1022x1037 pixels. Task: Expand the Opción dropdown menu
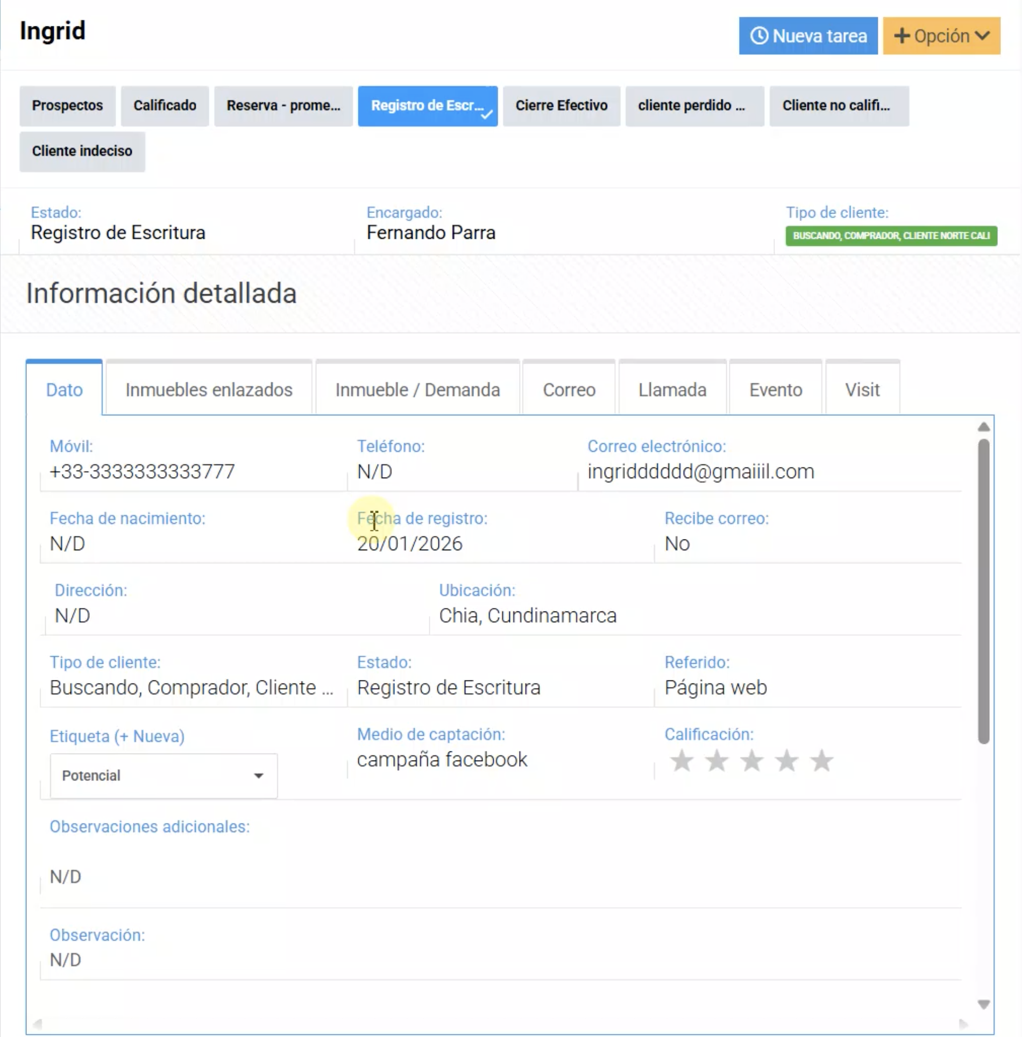click(x=941, y=36)
